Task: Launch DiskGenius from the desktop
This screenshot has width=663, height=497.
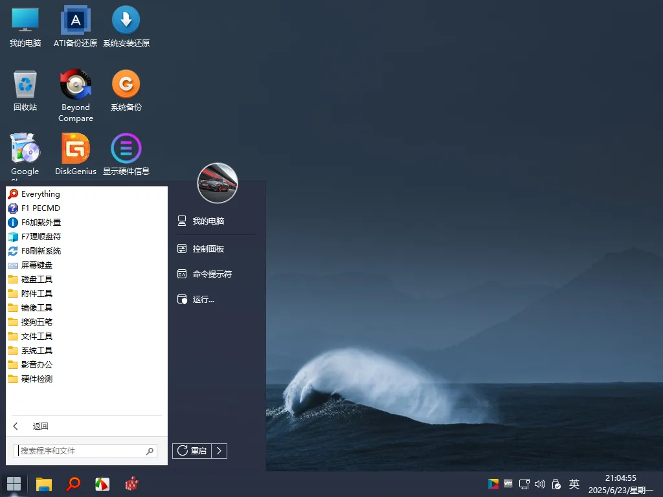Action: 75,149
